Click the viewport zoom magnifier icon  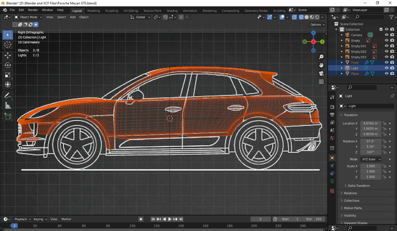click(321, 57)
